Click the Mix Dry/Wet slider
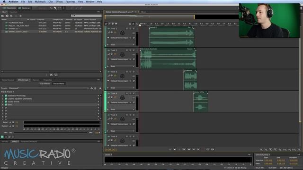Screen dimensions: 303x170 coord(51,133)
